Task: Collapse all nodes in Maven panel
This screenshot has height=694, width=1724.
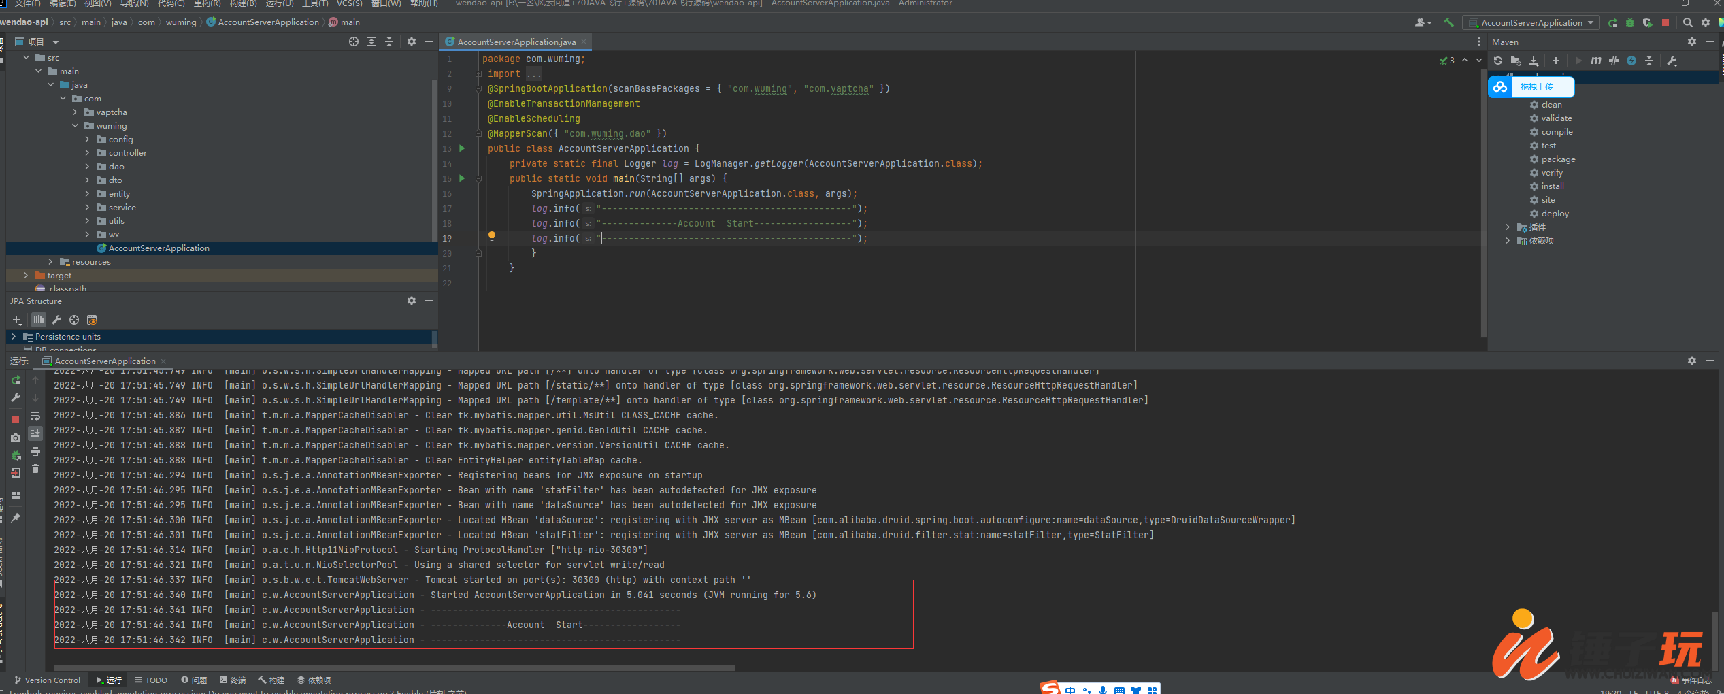Action: pos(1649,61)
